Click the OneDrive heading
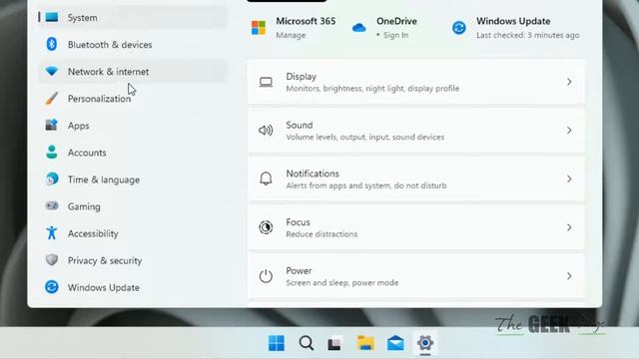 [x=396, y=21]
